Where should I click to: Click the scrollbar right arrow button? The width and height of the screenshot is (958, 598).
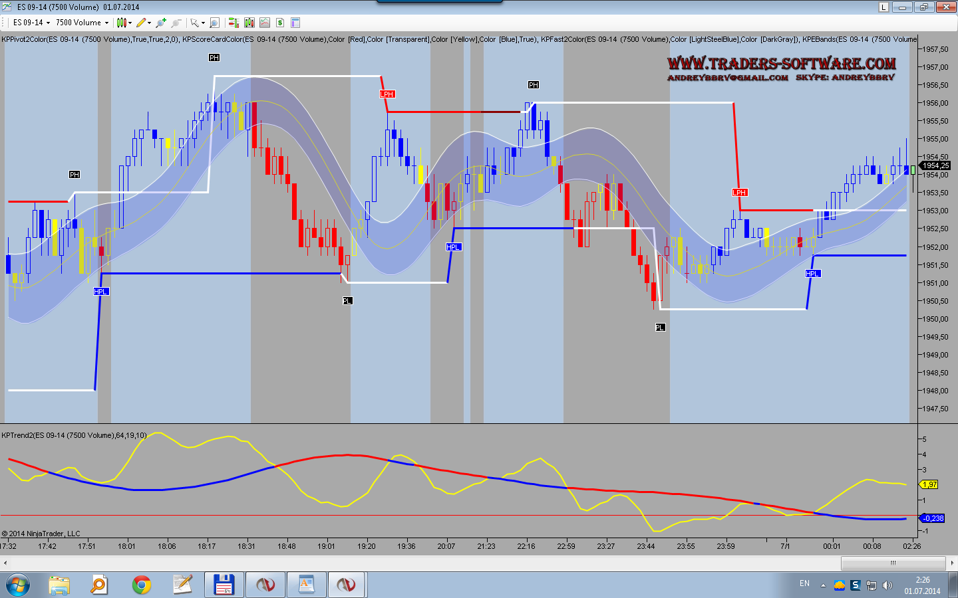tap(952, 563)
